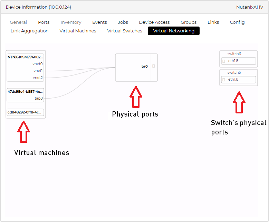Screen dimensions: 269x222
Task: Select the NTNX-18SM774002 virtual machine node
Action: click(26, 57)
